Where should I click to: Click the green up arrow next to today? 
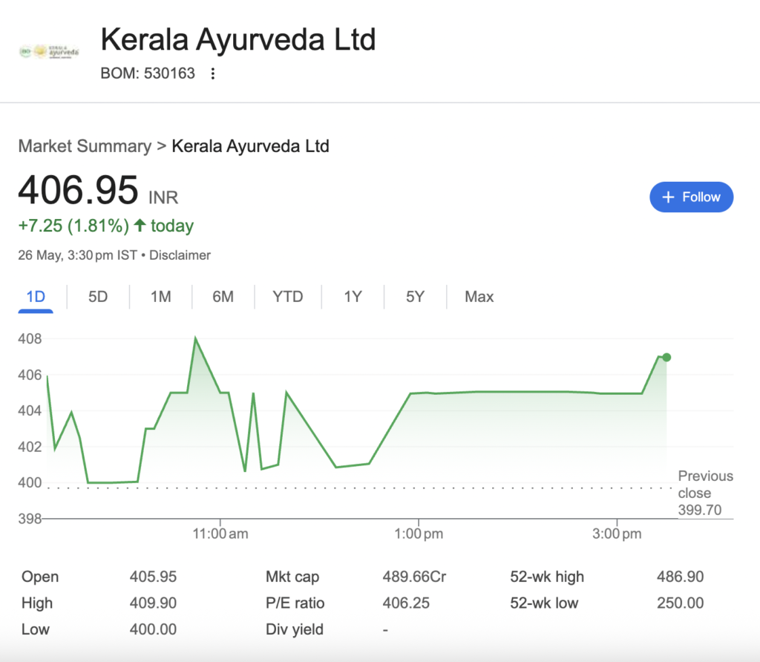[x=140, y=225]
